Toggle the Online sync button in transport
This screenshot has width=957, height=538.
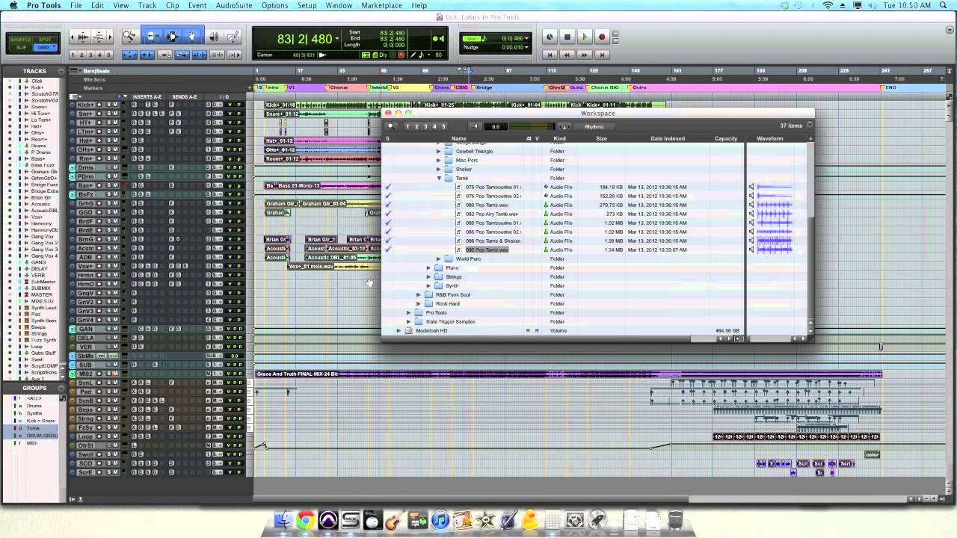click(550, 37)
